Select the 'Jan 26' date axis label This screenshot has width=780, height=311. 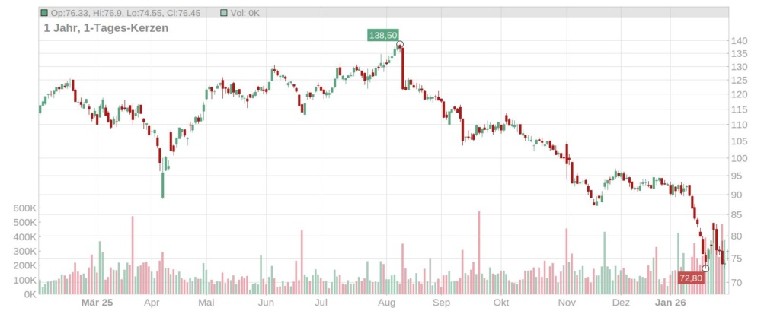click(x=671, y=302)
